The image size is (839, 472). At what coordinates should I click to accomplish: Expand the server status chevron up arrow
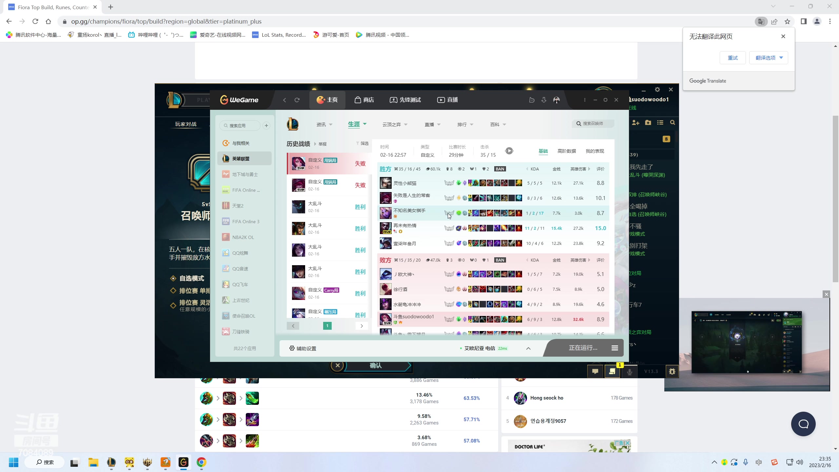(528, 348)
